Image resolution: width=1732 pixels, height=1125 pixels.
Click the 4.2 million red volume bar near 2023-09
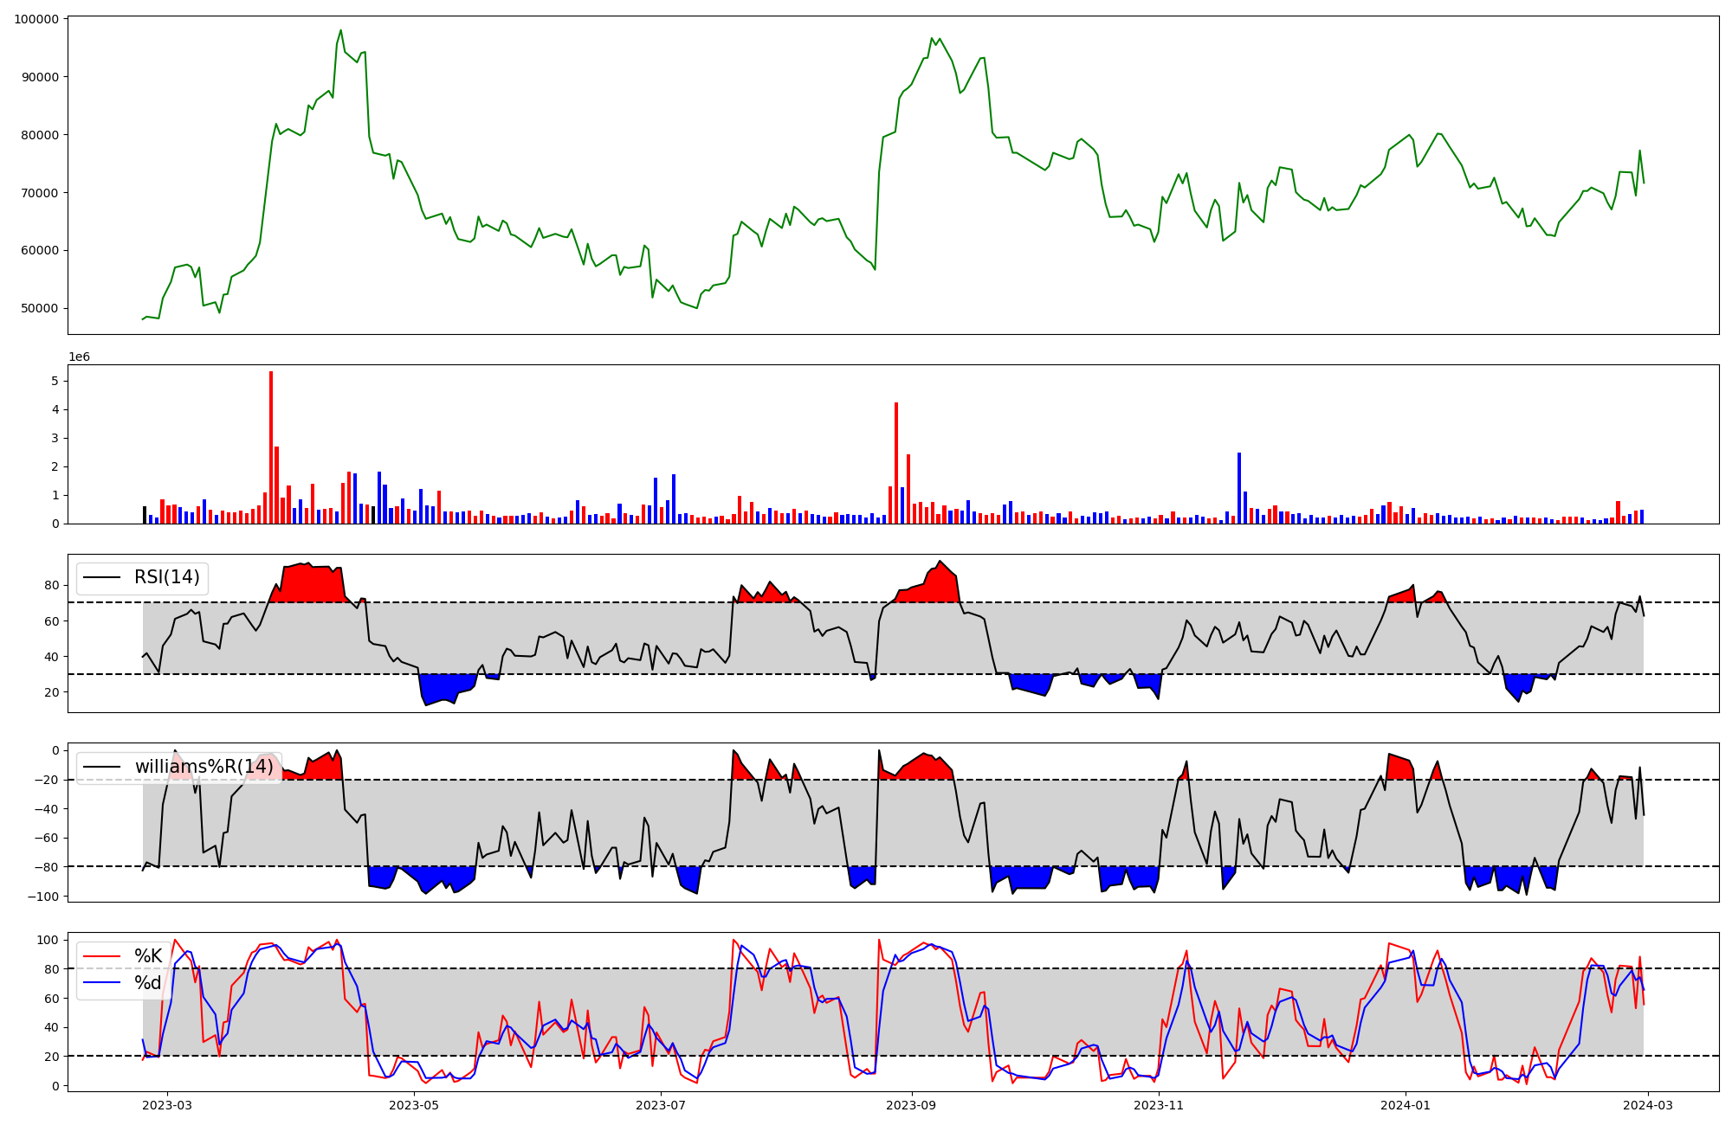click(x=896, y=463)
